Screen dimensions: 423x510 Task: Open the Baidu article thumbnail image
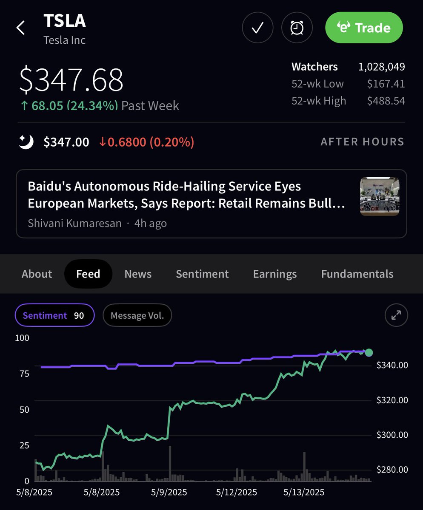(x=380, y=196)
